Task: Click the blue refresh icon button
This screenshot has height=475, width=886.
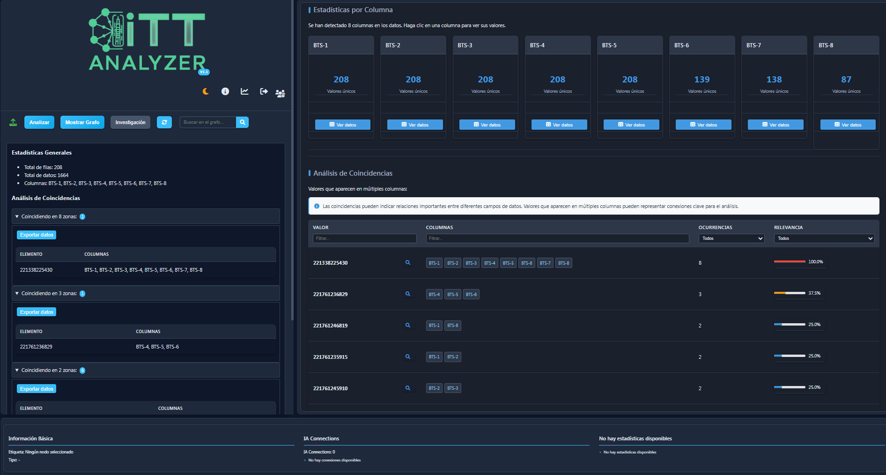Action: (164, 122)
